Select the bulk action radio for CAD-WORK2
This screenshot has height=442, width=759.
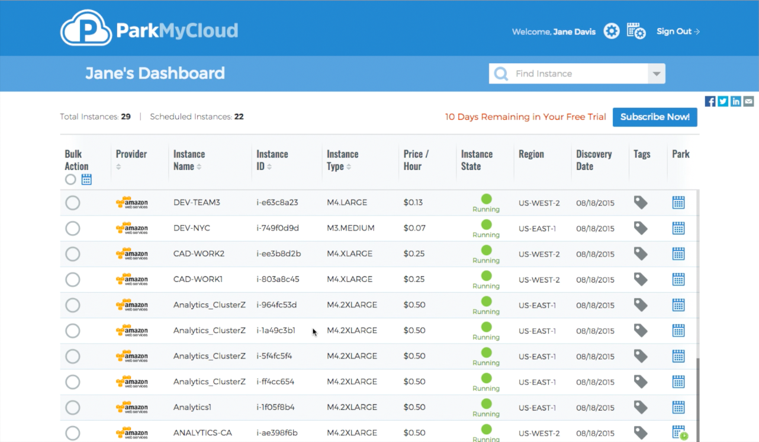pos(72,254)
